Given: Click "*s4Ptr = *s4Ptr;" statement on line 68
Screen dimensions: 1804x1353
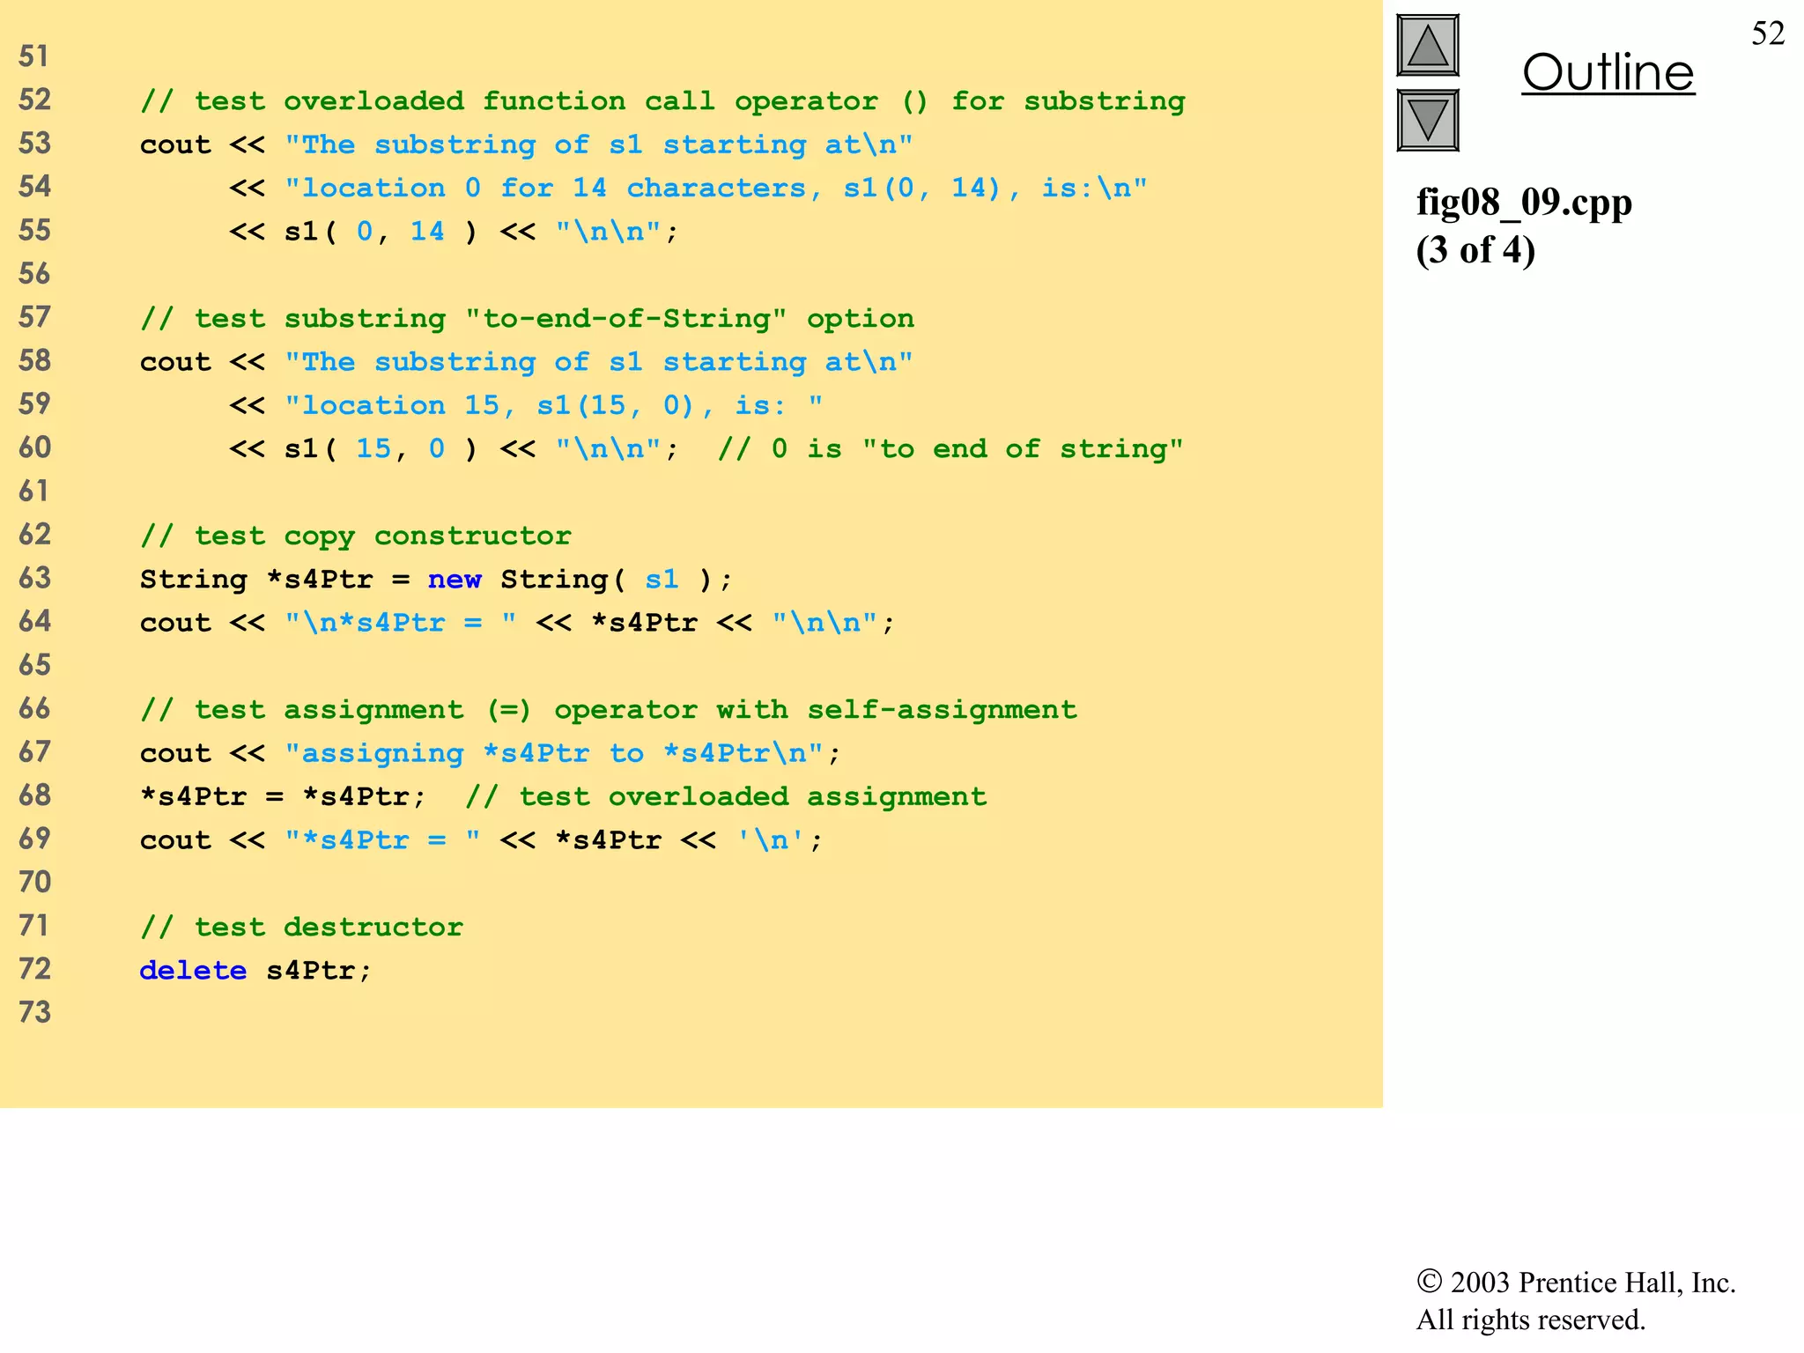Looking at the screenshot, I should [x=284, y=796].
